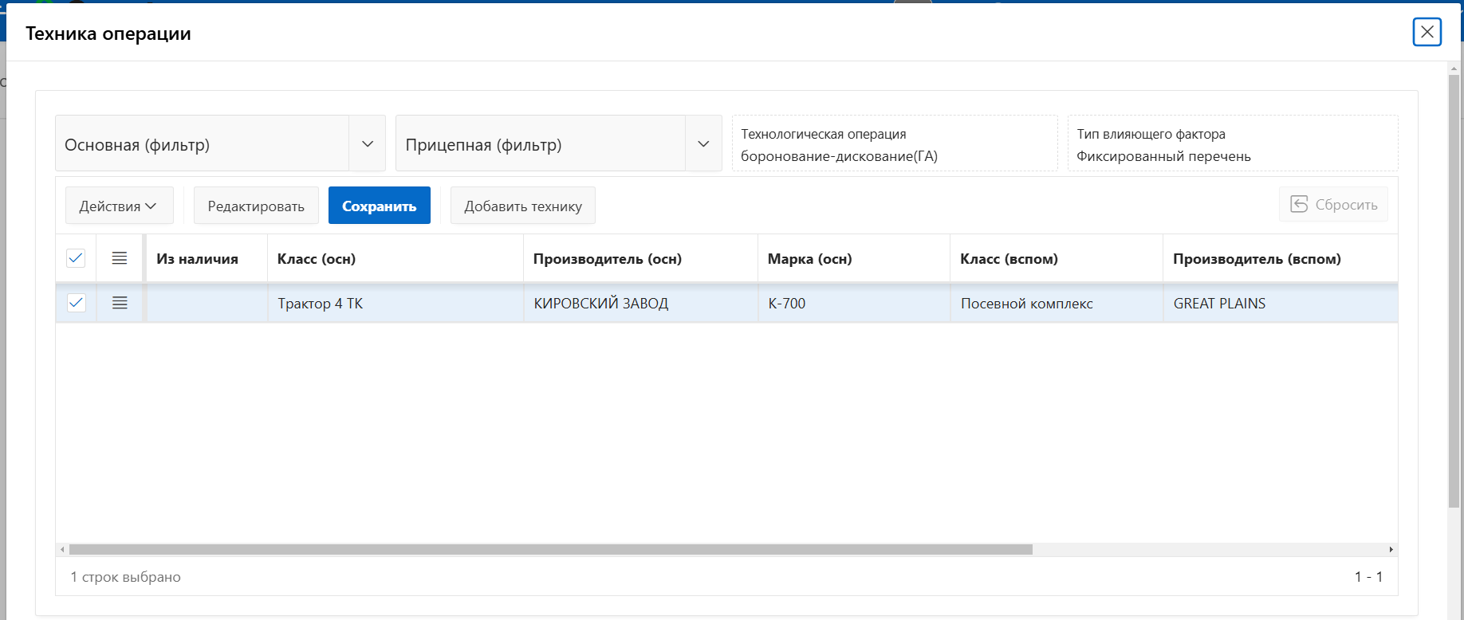
Task: Uncheck the Трактор 4 ТК row checkbox
Action: click(76, 303)
